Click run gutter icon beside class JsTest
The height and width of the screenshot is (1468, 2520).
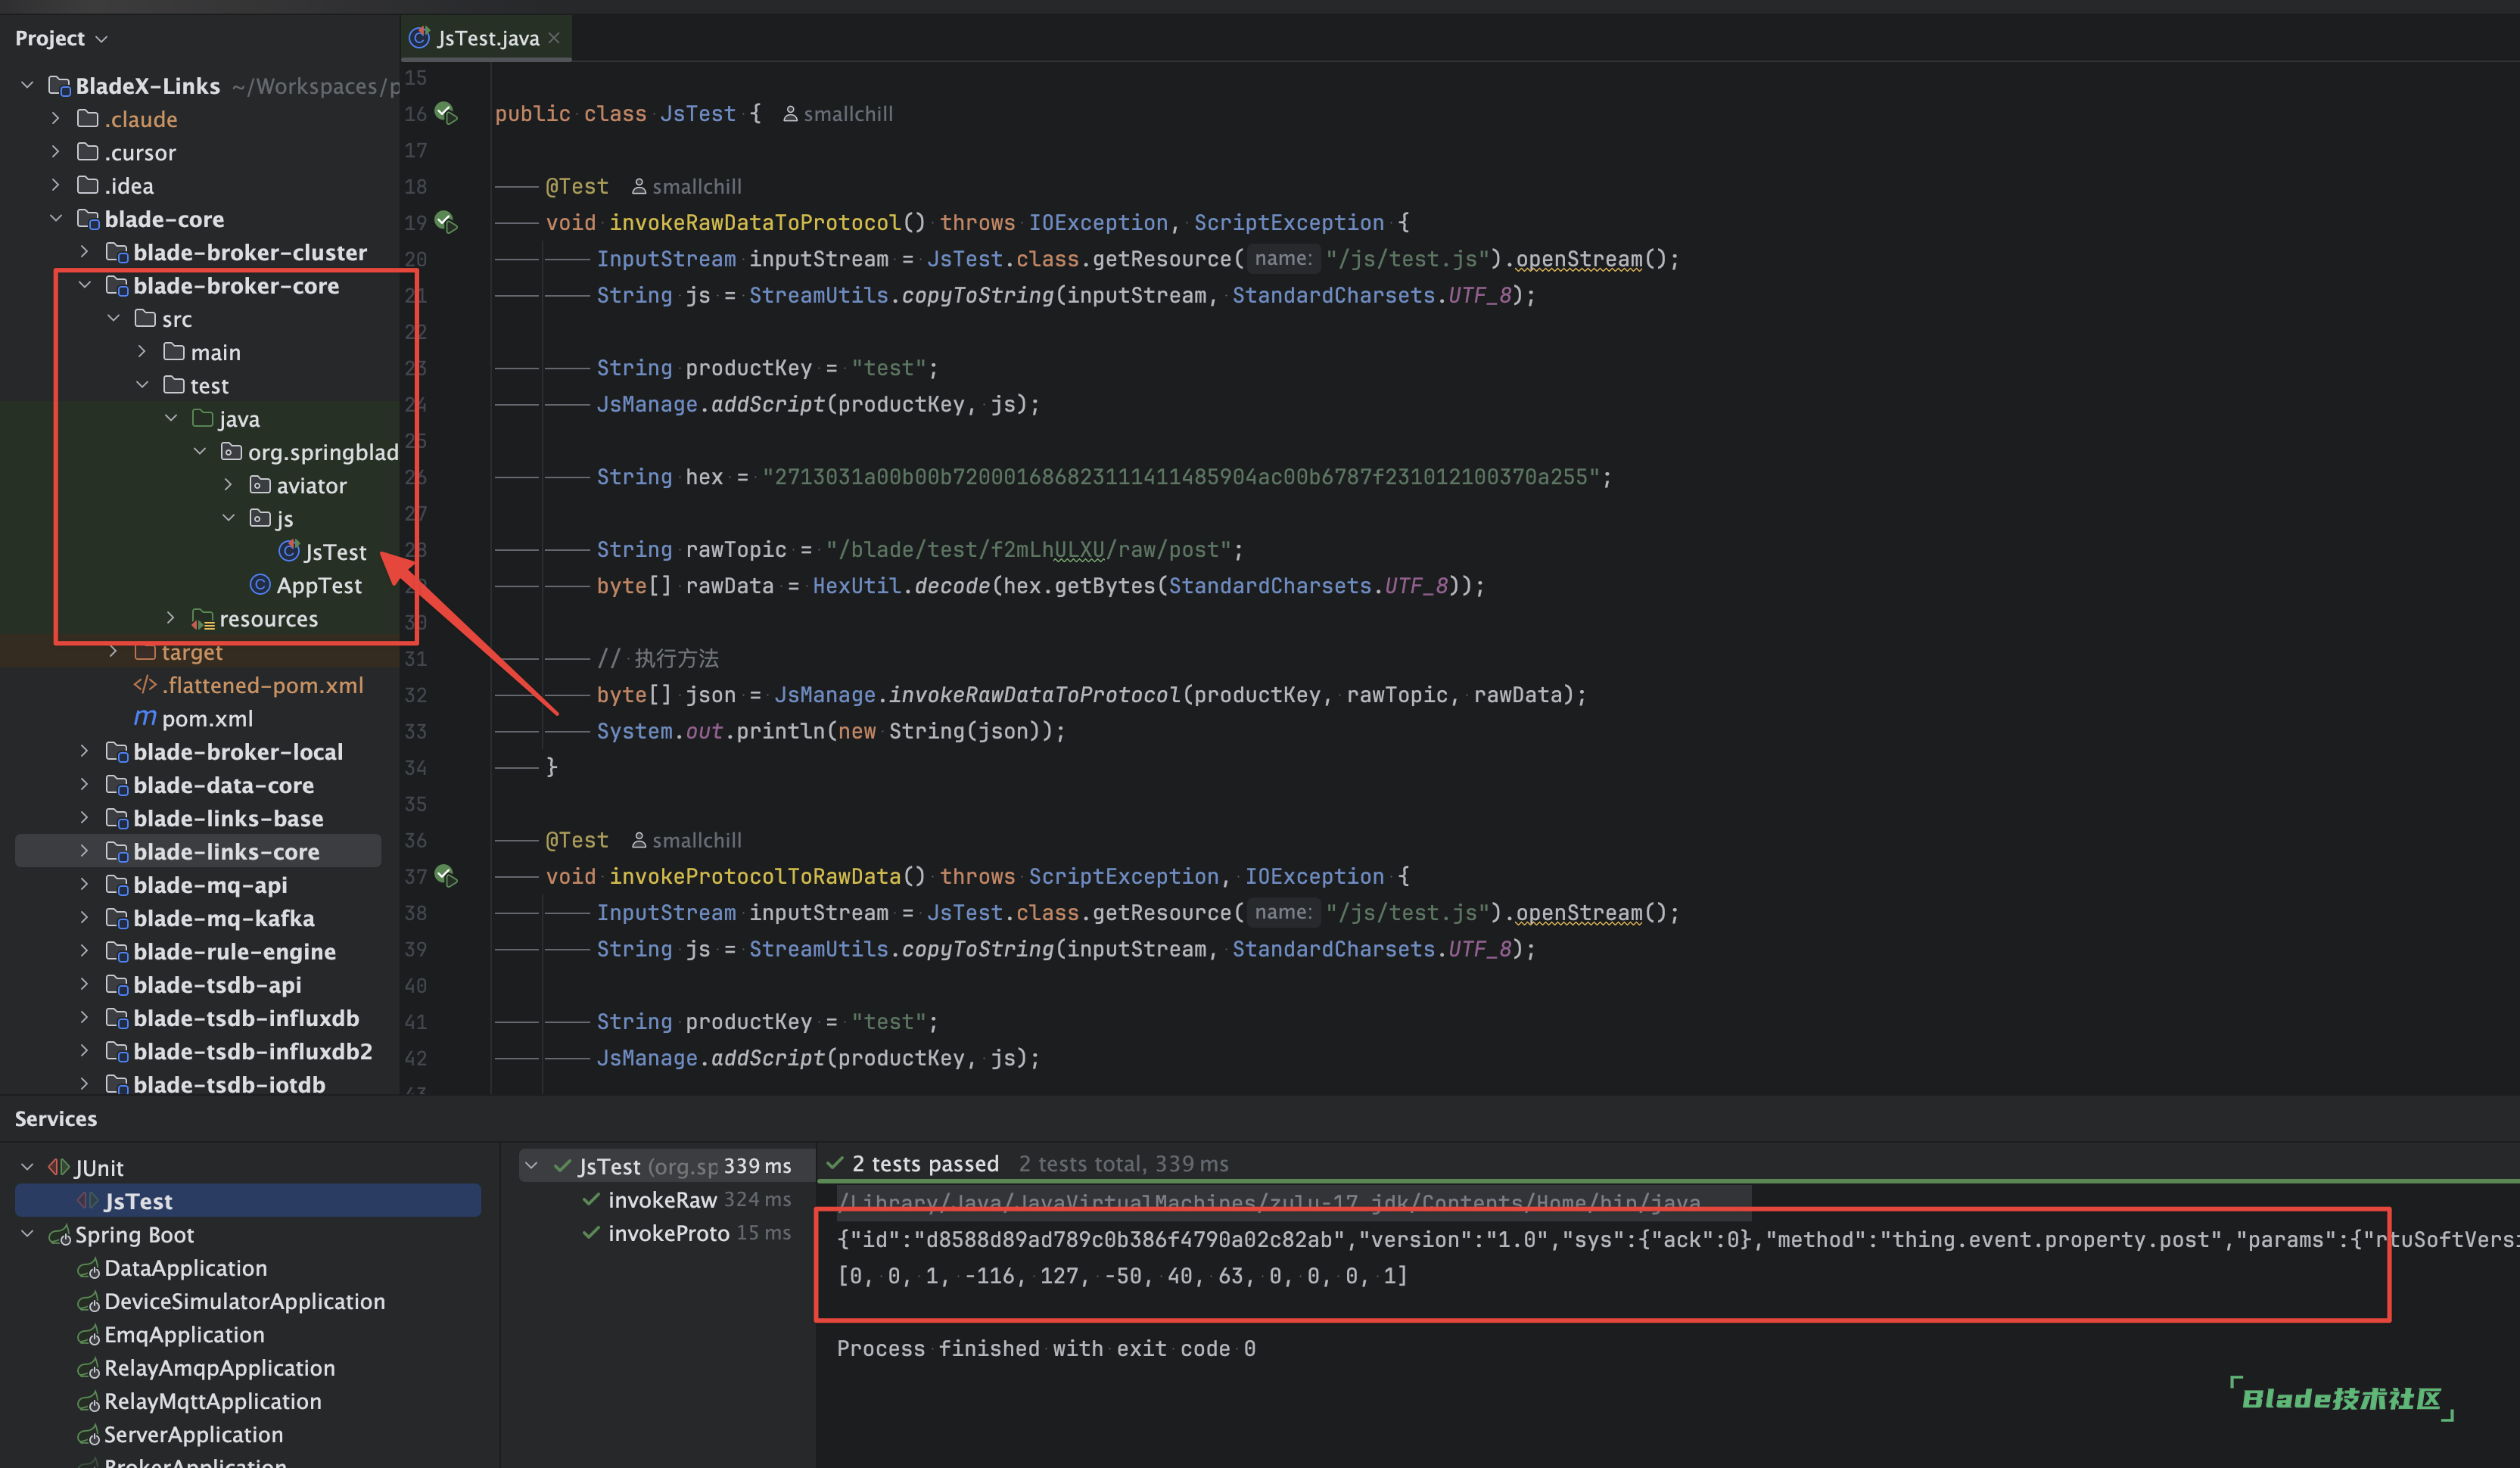pyautogui.click(x=446, y=114)
